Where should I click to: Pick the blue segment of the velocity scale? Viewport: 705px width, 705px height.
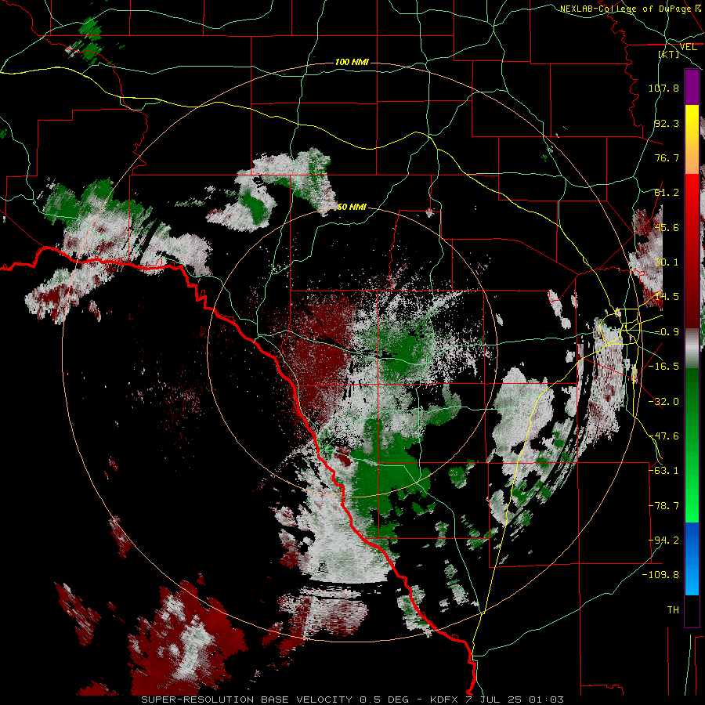point(692,559)
